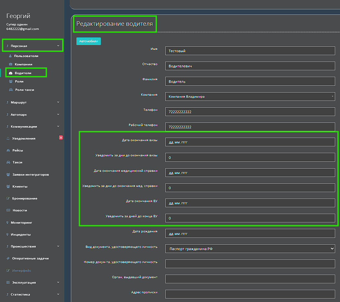Go to the Мониторинг menu item

click(21, 223)
